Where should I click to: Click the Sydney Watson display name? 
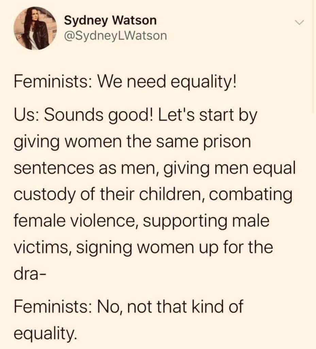pos(111,21)
